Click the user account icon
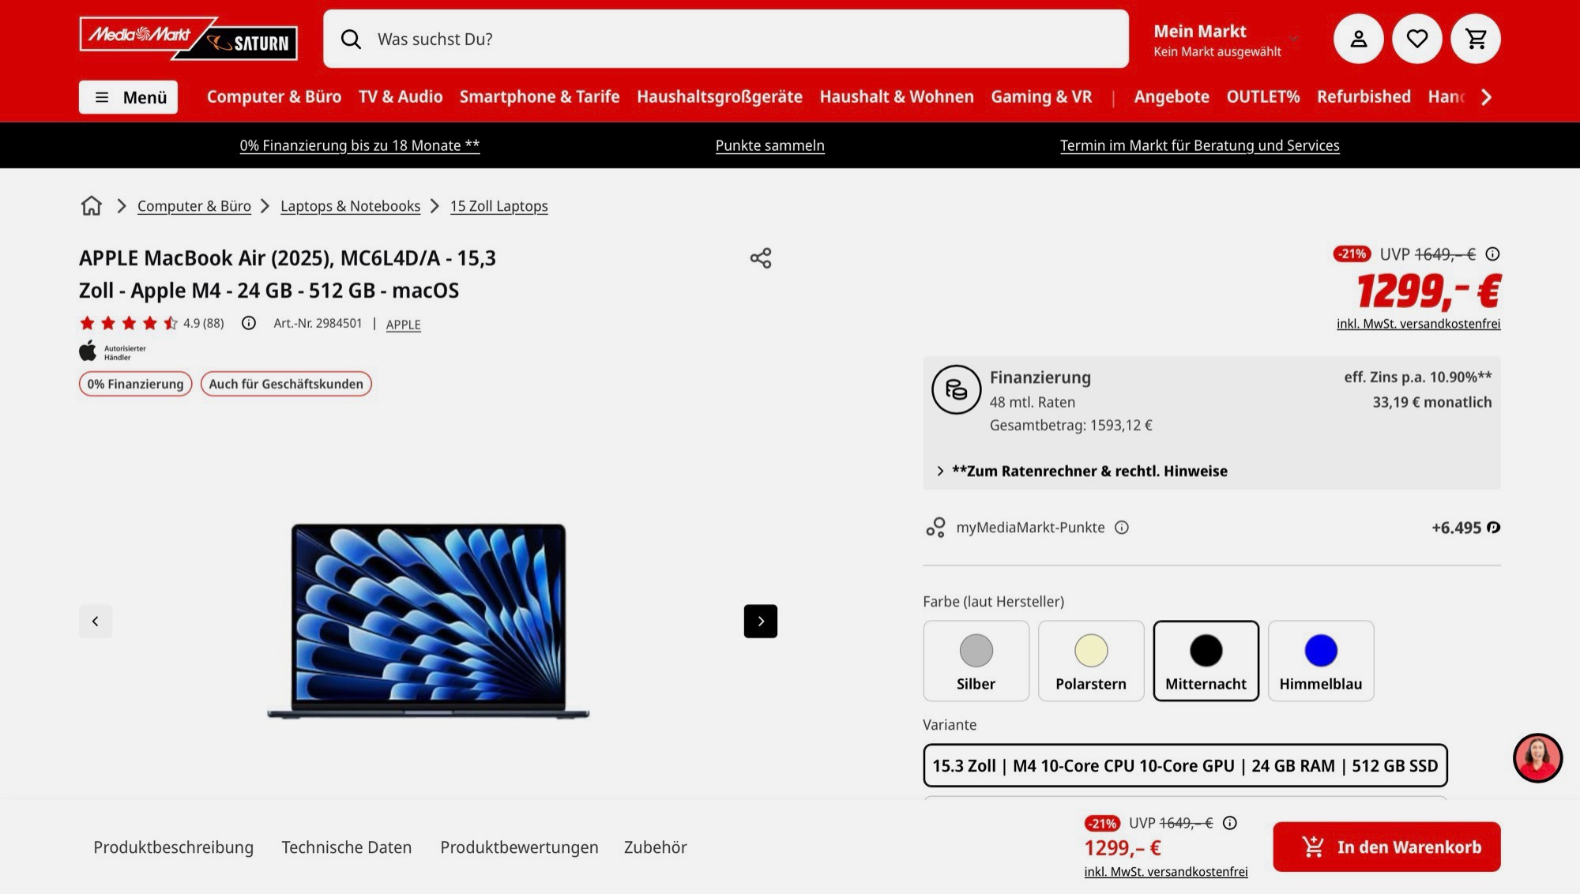Image resolution: width=1580 pixels, height=894 pixels. tap(1358, 39)
